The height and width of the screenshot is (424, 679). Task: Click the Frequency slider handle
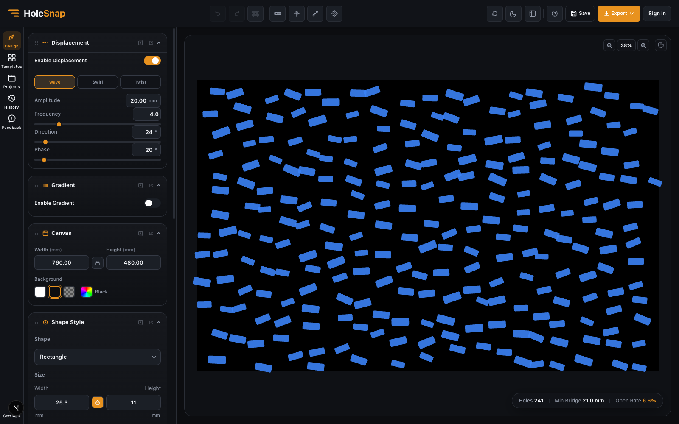(x=59, y=124)
